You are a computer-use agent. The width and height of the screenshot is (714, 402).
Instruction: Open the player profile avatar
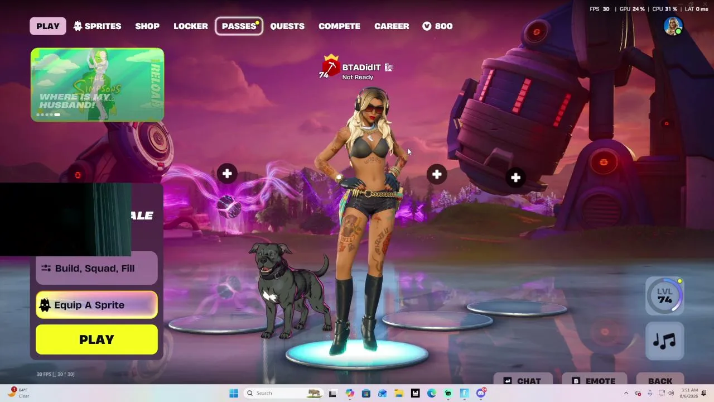coord(673,26)
